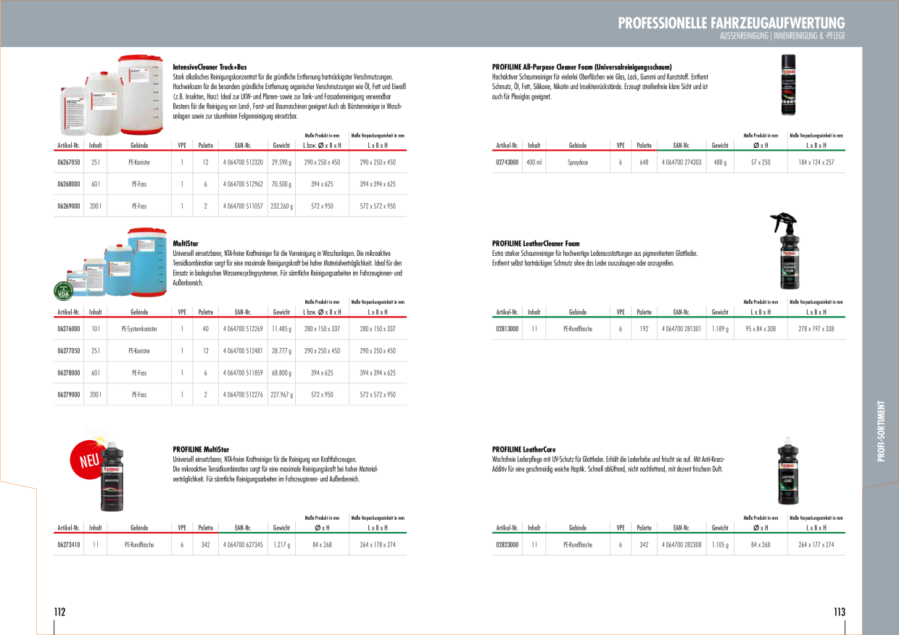
Task: Click the PROFI-SORTIMENT side tab
Action: 881,431
